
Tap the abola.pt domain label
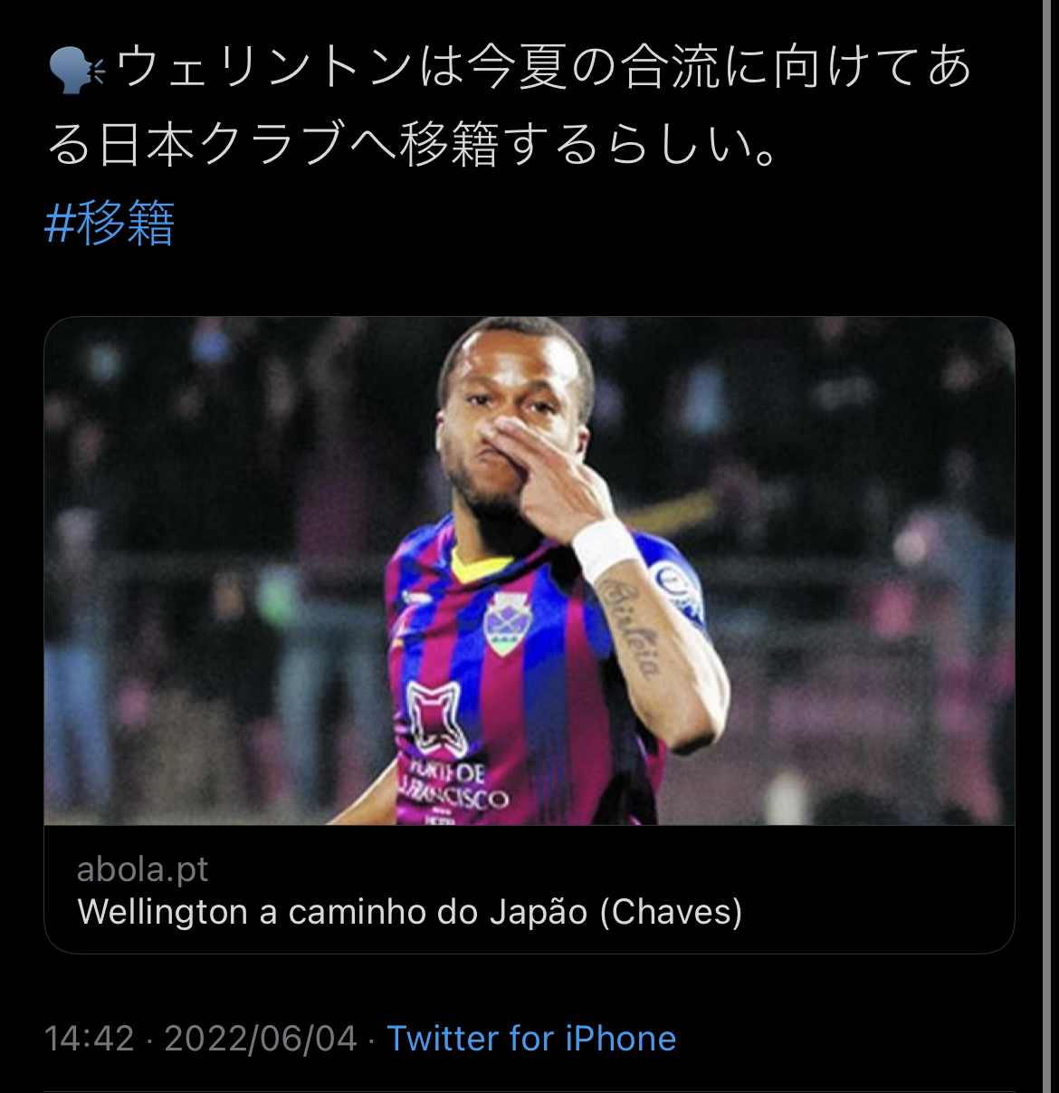click(x=142, y=869)
